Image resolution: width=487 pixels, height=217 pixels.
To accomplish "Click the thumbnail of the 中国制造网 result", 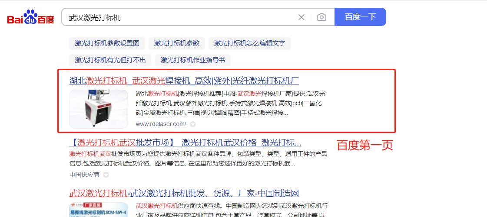I will coord(99,210).
